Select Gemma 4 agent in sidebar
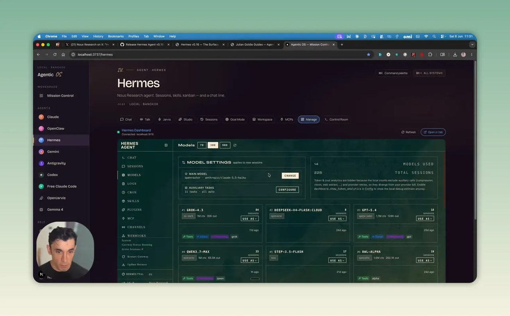This screenshot has width=510, height=316. 55,209
